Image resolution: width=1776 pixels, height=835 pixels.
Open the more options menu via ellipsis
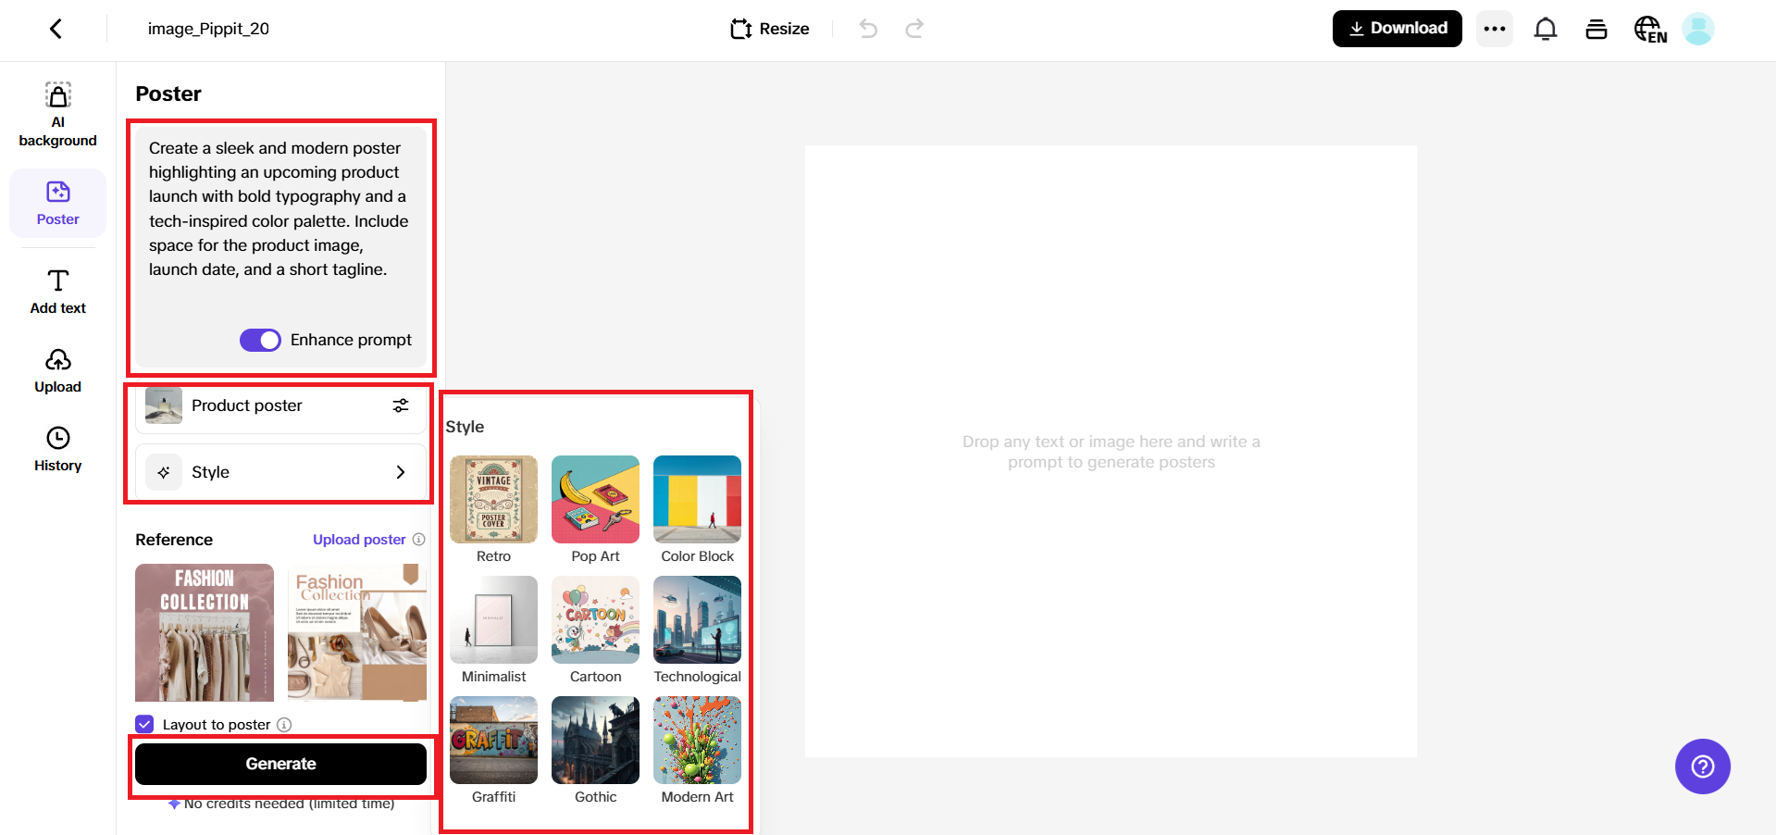click(x=1493, y=29)
